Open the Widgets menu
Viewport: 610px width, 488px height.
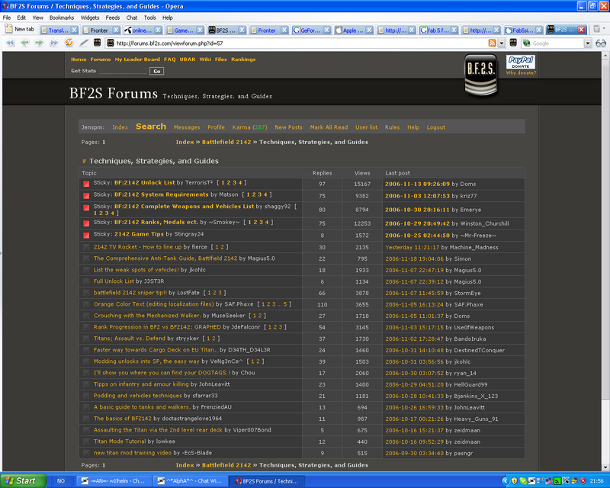(x=90, y=18)
